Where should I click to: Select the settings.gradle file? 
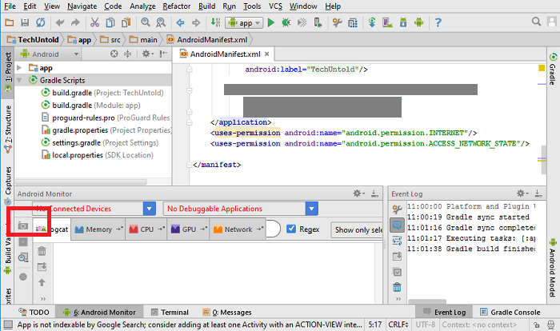(x=100, y=142)
